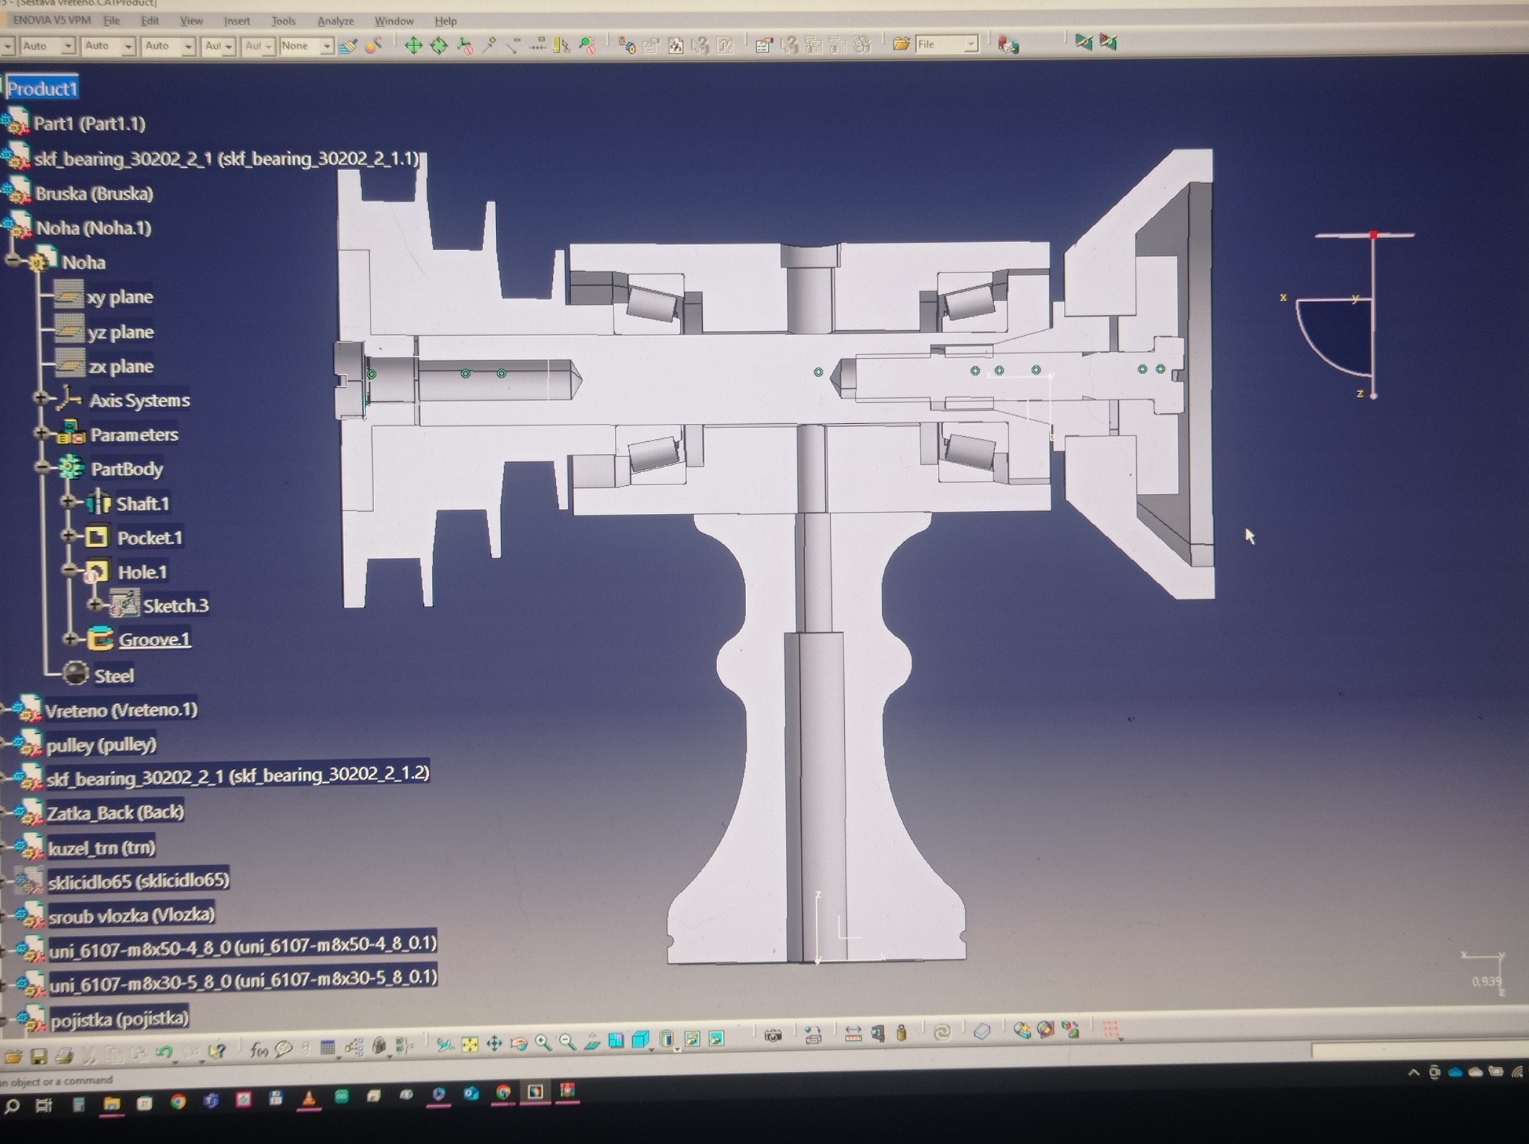Click the Measure Inertia weight icon
The width and height of the screenshot is (1529, 1144).
tap(900, 1033)
